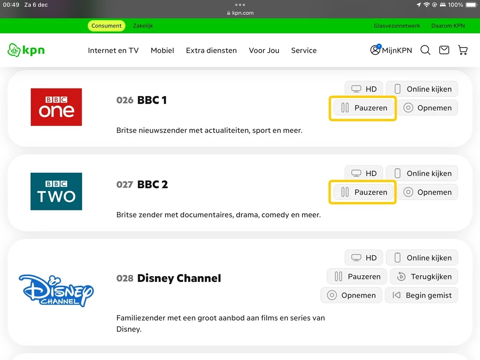The width and height of the screenshot is (480, 360).
Task: Tap the location arrow in status bar
Action: 418,5
